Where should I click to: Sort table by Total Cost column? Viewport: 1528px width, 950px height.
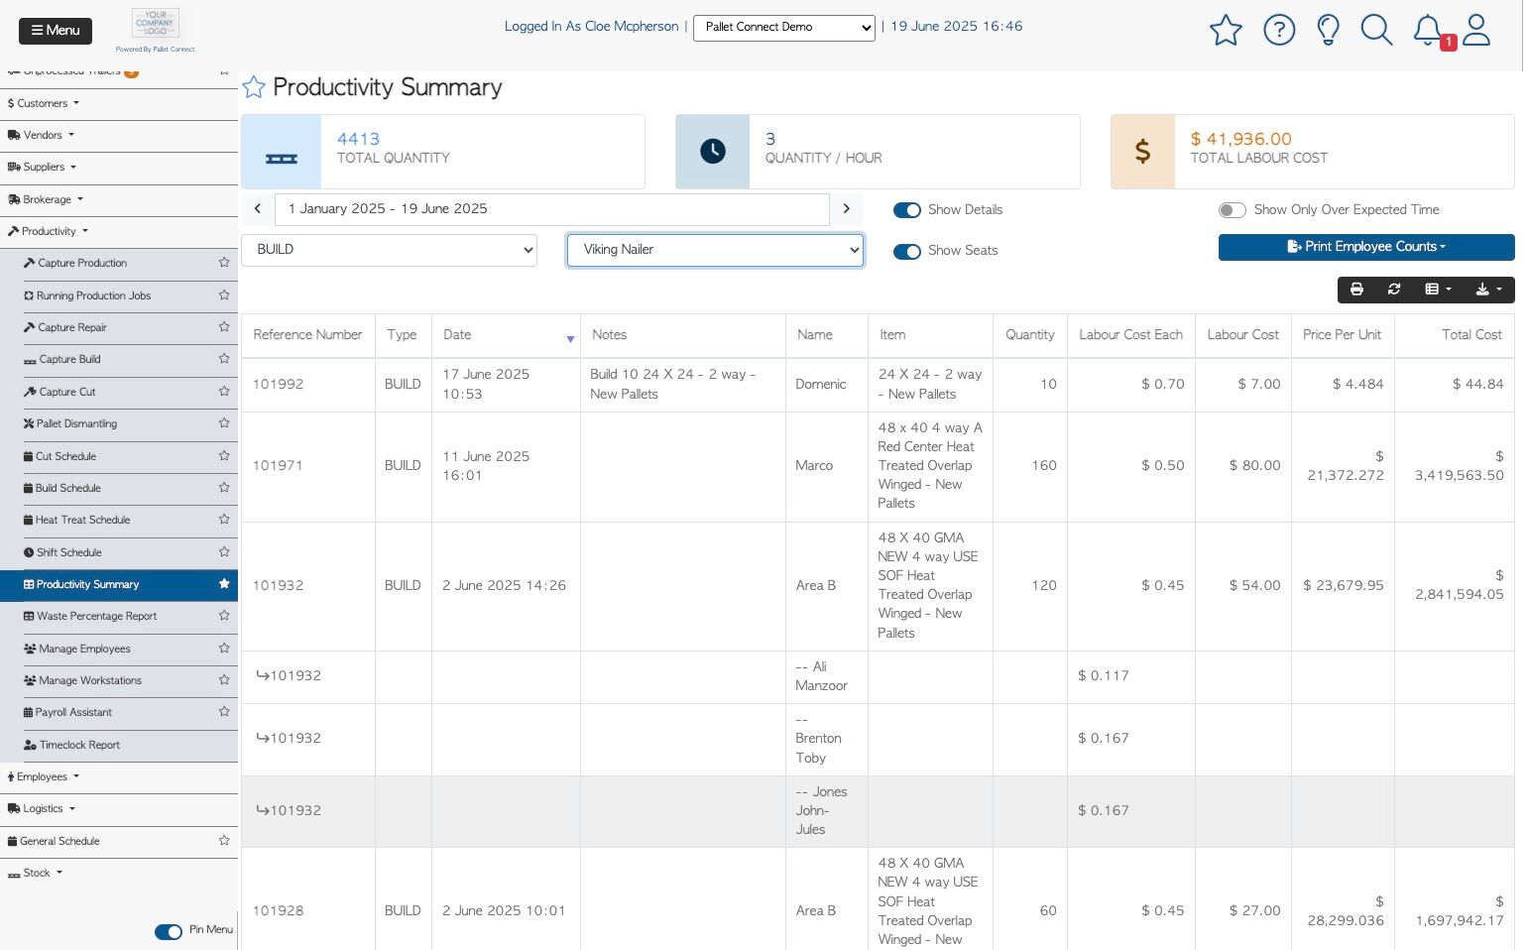click(1455, 335)
